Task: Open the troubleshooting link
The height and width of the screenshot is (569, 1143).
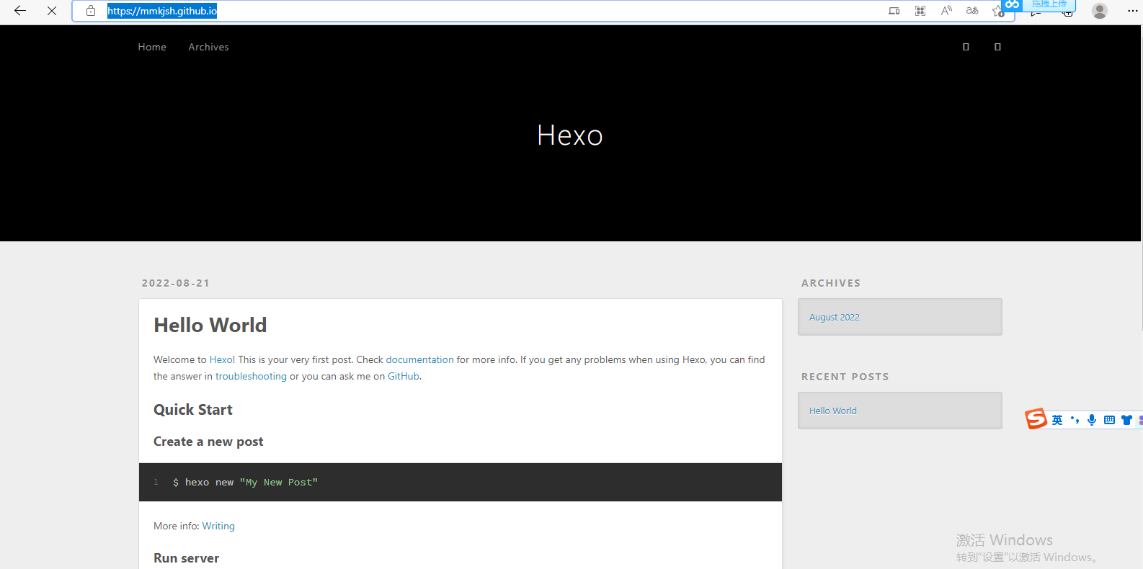Action: pos(251,376)
